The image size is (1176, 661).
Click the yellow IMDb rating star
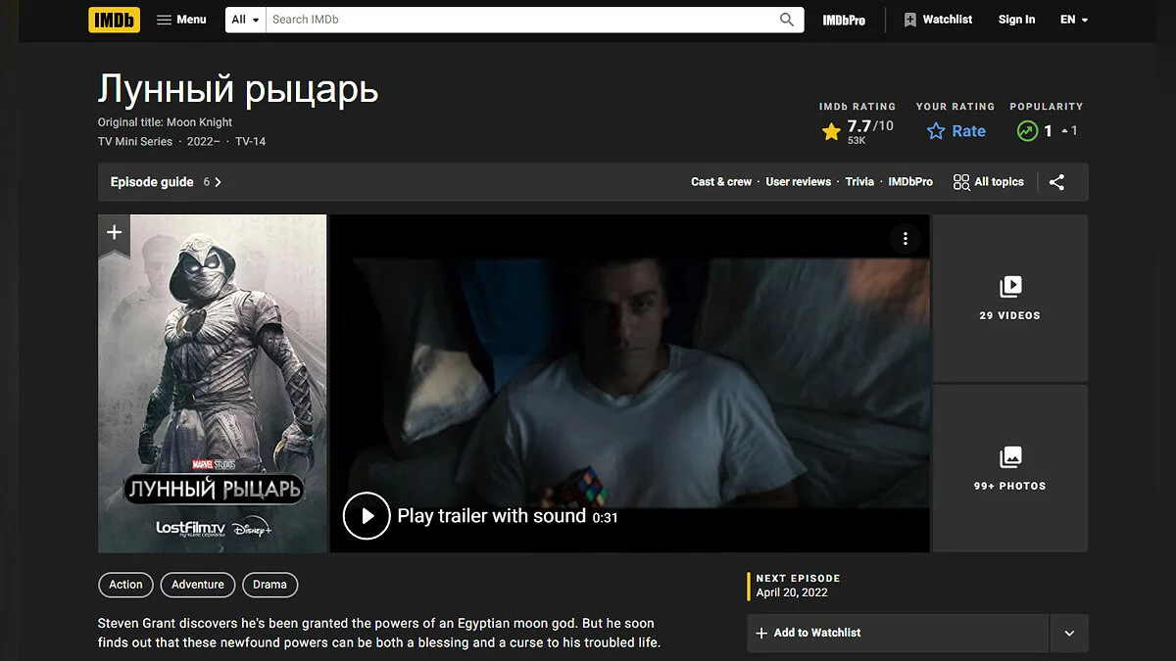[831, 131]
